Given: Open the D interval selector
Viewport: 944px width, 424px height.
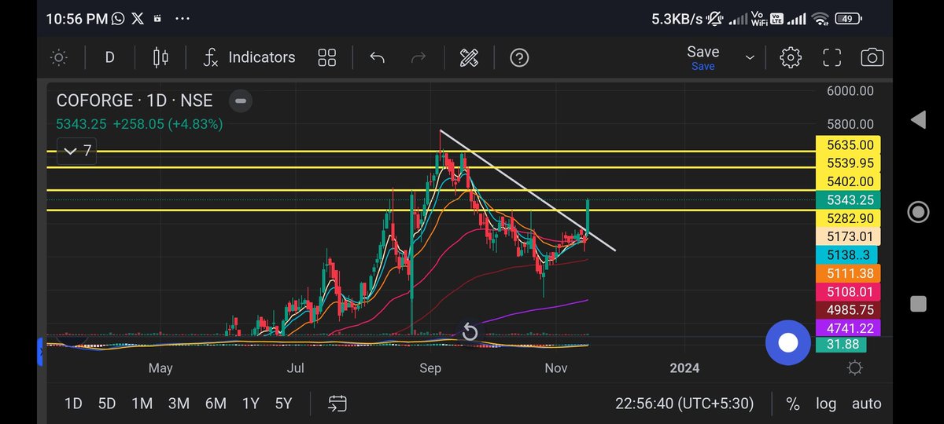Looking at the screenshot, I should click(109, 57).
